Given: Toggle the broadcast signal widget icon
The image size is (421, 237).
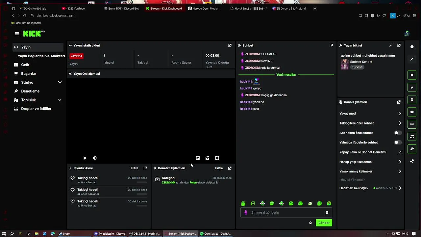Looking at the screenshot, I should pos(412,124).
